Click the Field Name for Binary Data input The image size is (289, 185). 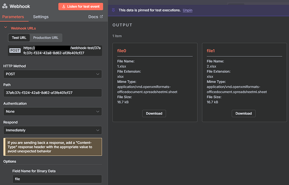click(x=57, y=179)
